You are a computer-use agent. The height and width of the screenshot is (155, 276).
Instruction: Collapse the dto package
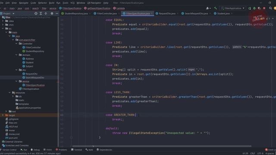coord(16,70)
